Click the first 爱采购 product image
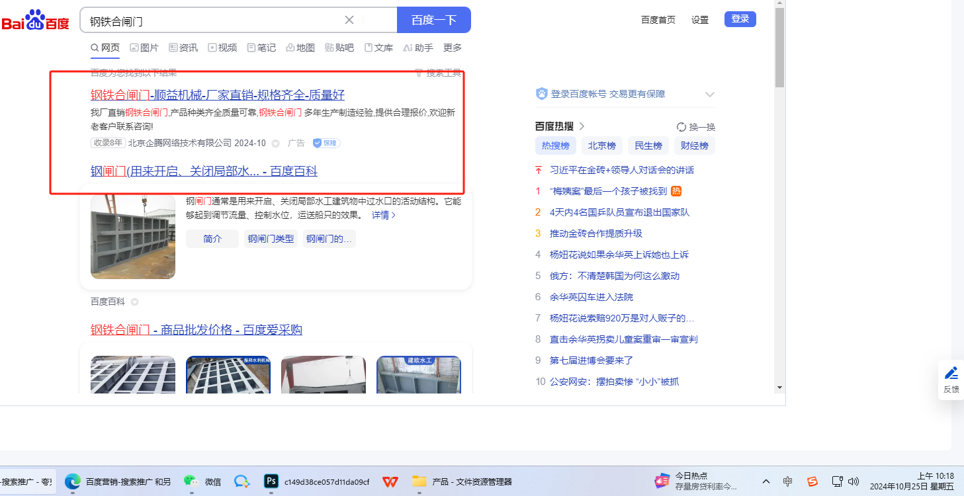 [133, 375]
